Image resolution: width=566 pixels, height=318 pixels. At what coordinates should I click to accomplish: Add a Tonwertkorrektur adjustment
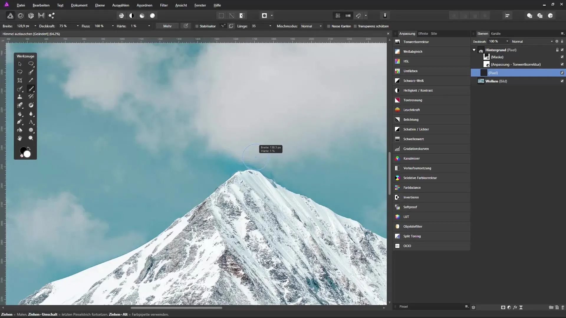point(431,42)
